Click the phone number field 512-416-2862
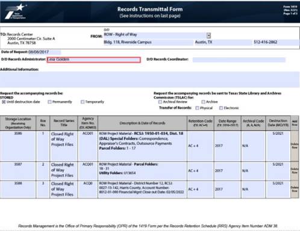The image size is (300, 231). click(276, 42)
